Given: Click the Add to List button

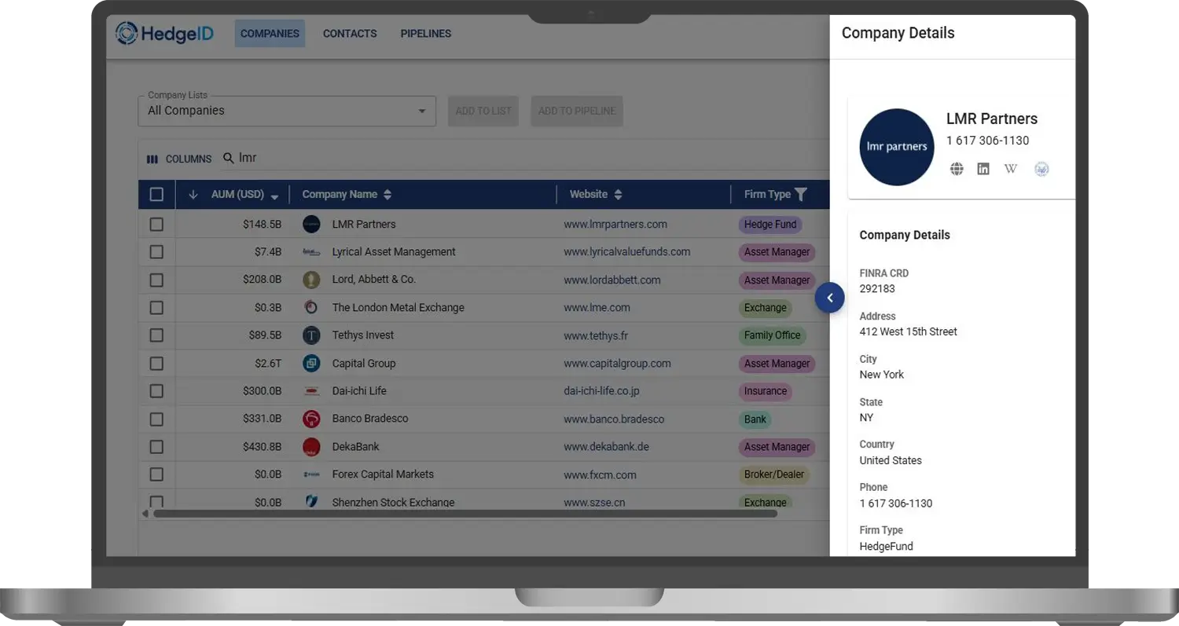Looking at the screenshot, I should tap(483, 111).
